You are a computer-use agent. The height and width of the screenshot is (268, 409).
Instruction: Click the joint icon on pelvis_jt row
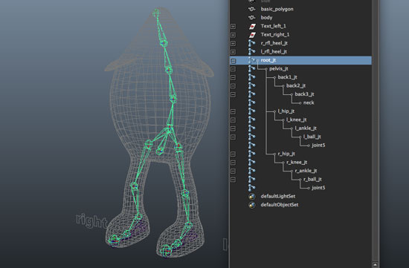251,69
